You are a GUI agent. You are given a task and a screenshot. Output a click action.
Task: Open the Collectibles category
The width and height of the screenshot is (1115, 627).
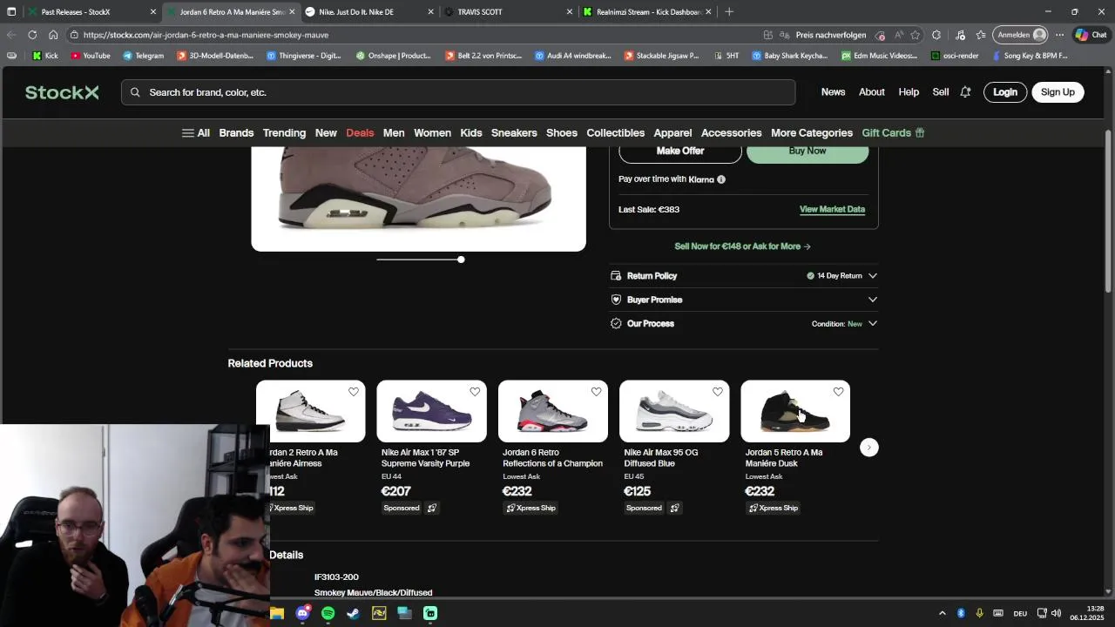(615, 133)
